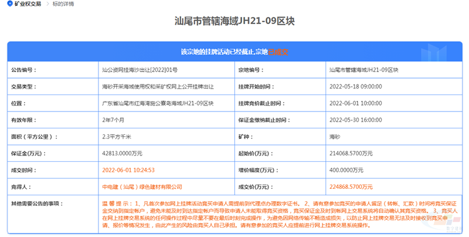Viewport: 469px width, 237px height.
Task: Click the orange 已成交 status text
Action: tap(278, 52)
